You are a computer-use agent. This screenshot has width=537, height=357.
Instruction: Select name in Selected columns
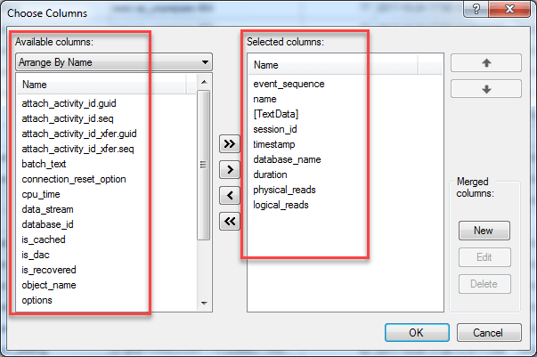[264, 99]
